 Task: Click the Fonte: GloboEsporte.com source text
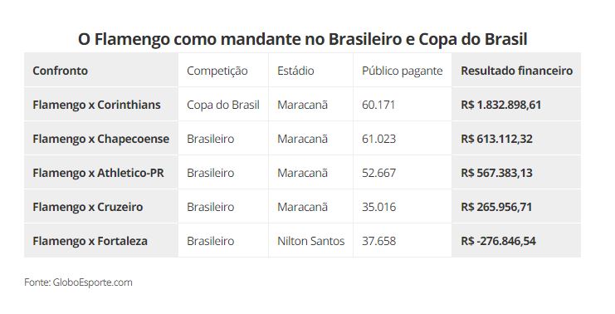(x=78, y=282)
